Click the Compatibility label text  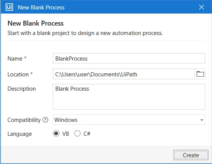pyautogui.click(x=24, y=120)
